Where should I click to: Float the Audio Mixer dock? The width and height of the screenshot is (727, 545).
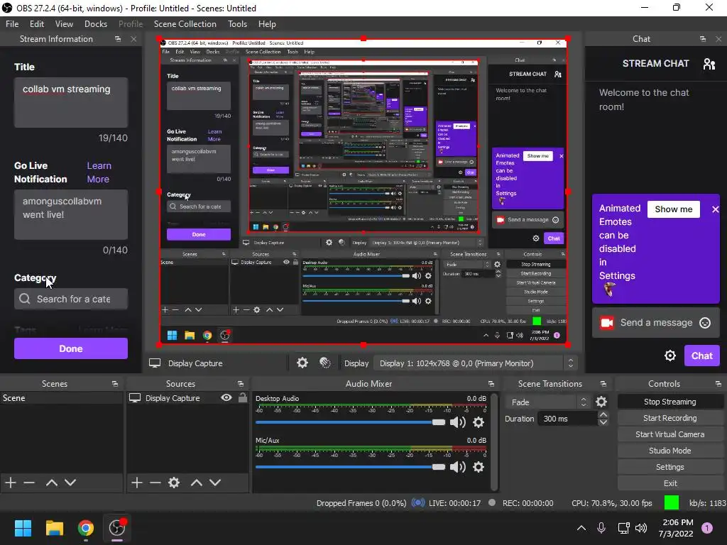(x=491, y=384)
